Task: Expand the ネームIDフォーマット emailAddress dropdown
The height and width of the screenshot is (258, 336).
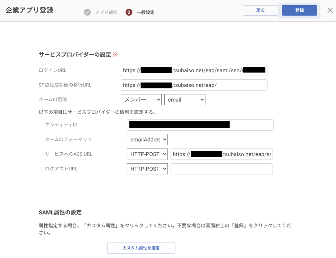Action: tap(147, 140)
